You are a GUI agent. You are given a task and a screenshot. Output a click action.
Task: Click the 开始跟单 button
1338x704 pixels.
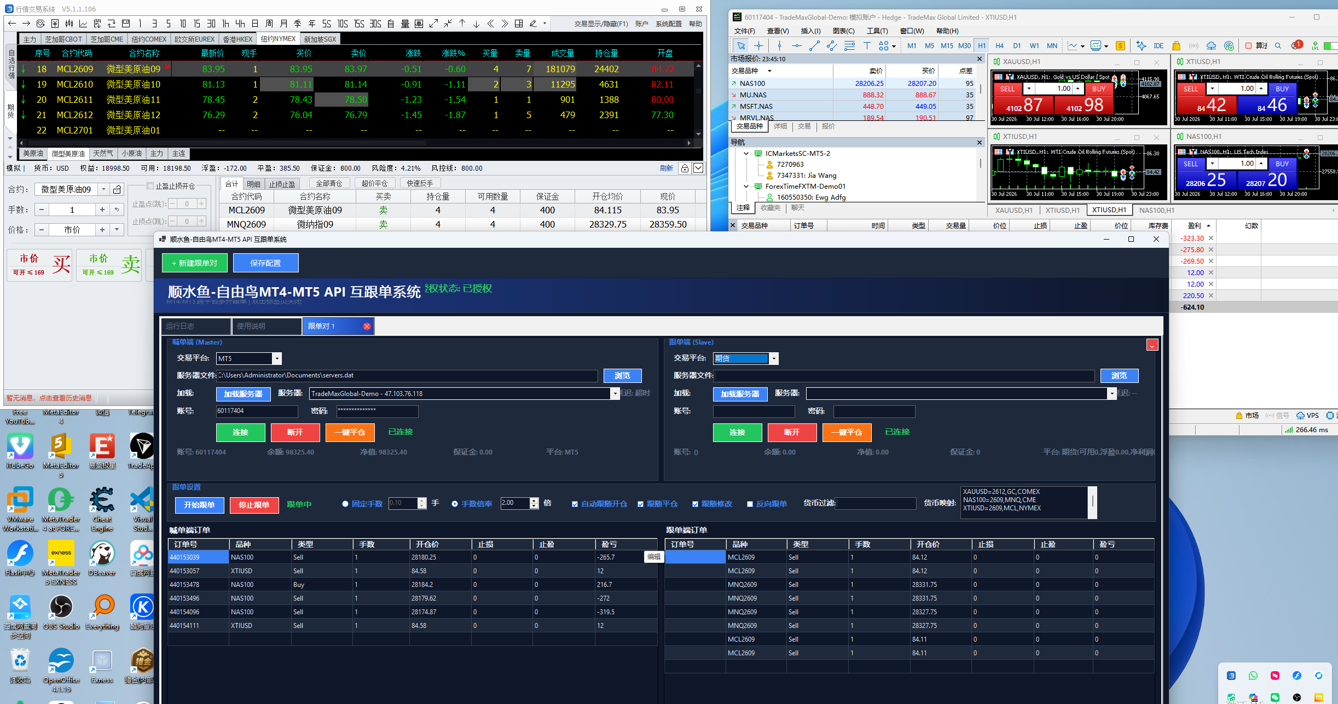200,505
